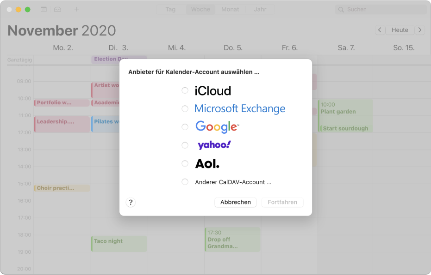This screenshot has width=431, height=275.
Task: Go to next week with right chevron
Action: 420,30
